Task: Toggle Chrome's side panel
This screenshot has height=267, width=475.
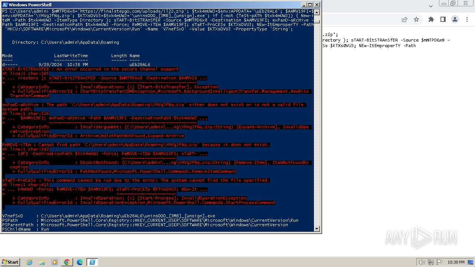Action: (x=443, y=20)
